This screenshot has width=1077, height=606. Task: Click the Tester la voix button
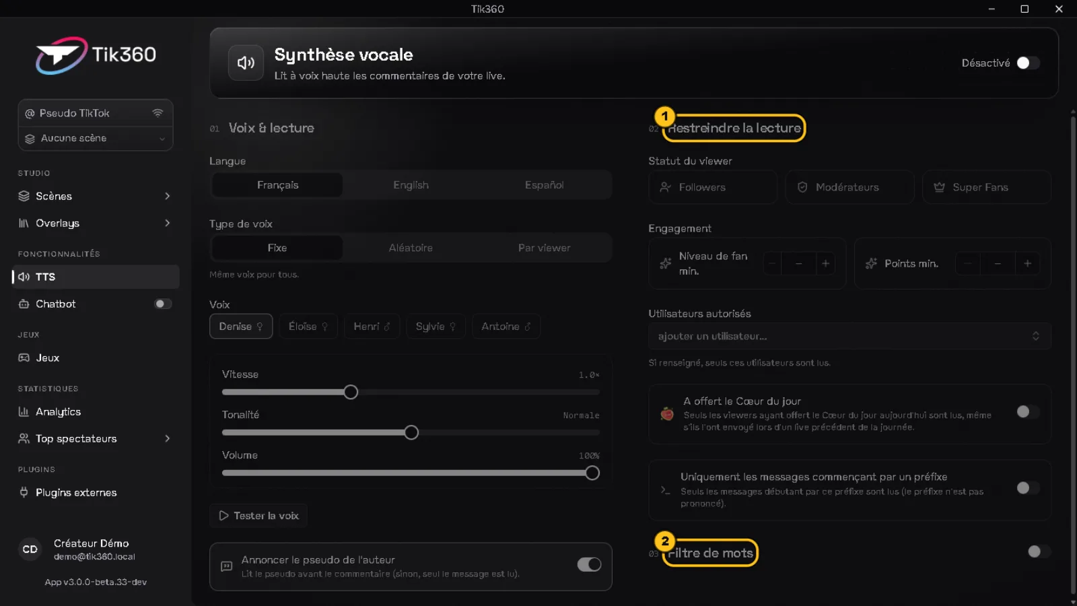[x=258, y=516]
